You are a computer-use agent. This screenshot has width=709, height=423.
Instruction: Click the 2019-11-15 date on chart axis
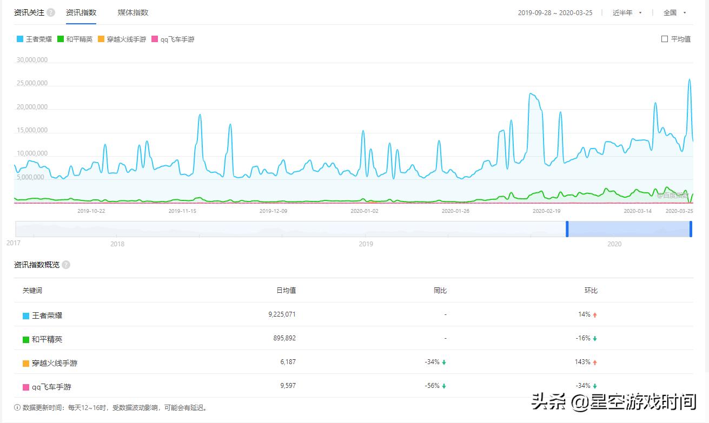point(182,211)
